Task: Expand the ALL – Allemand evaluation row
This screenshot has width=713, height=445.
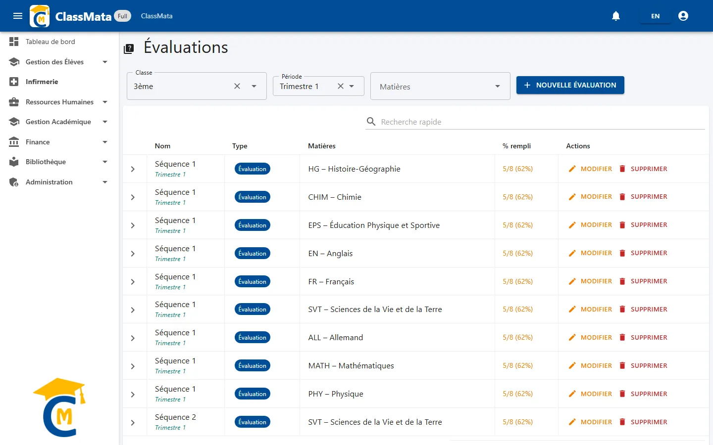Action: tap(133, 338)
